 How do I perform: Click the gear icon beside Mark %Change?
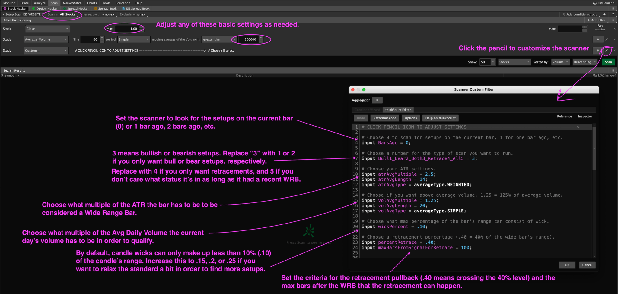615,75
